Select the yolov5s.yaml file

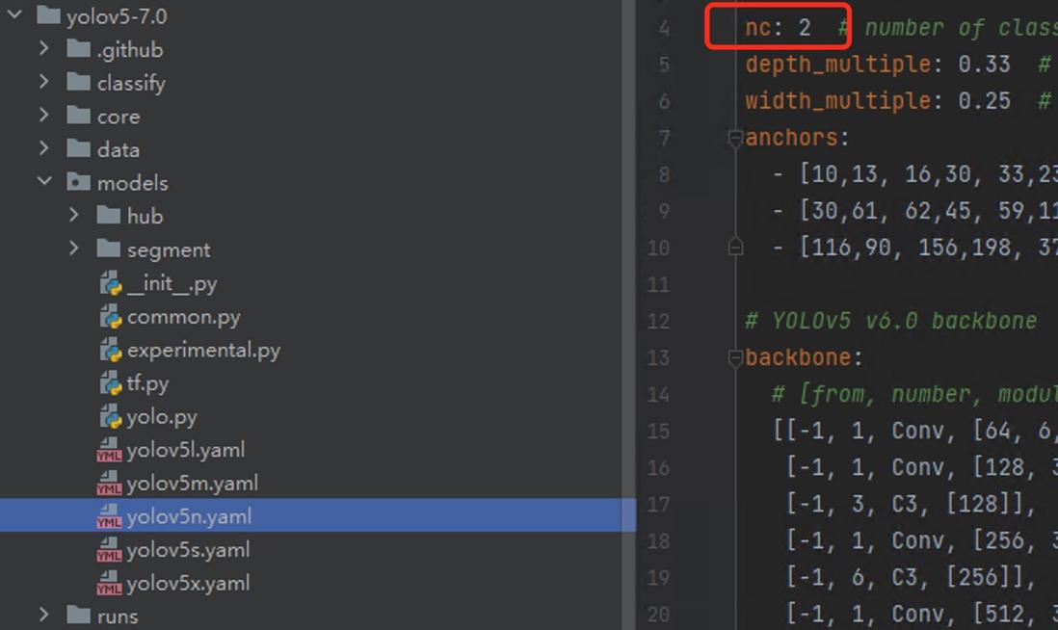[188, 550]
